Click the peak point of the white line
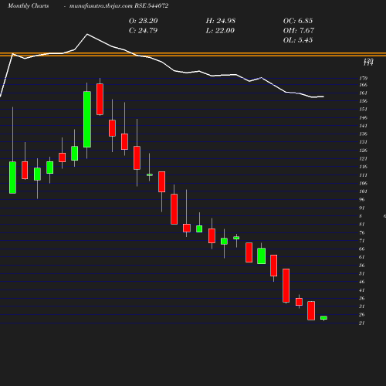386x386 pixels. coord(87,34)
